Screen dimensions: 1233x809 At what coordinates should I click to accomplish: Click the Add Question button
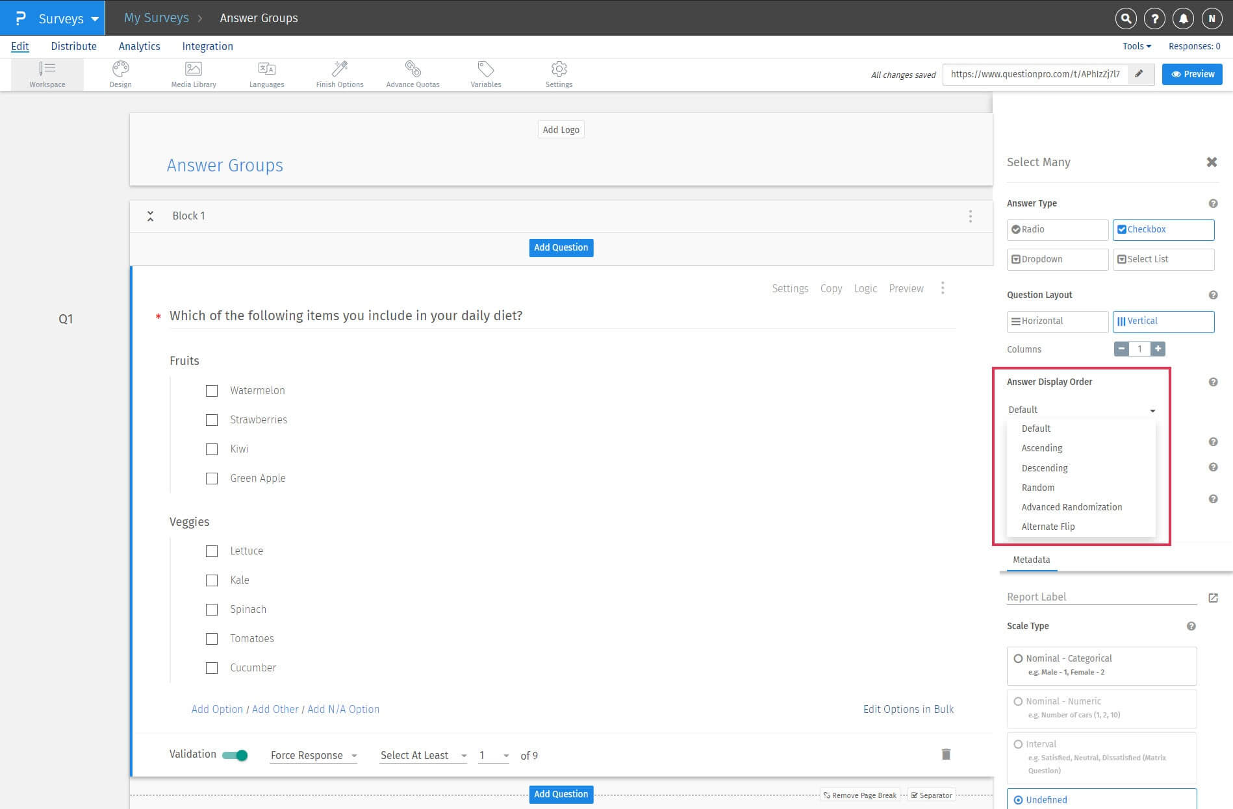[x=561, y=247]
